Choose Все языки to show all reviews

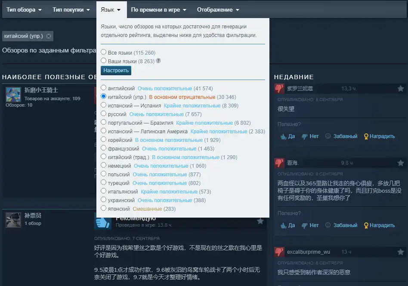[x=103, y=51]
